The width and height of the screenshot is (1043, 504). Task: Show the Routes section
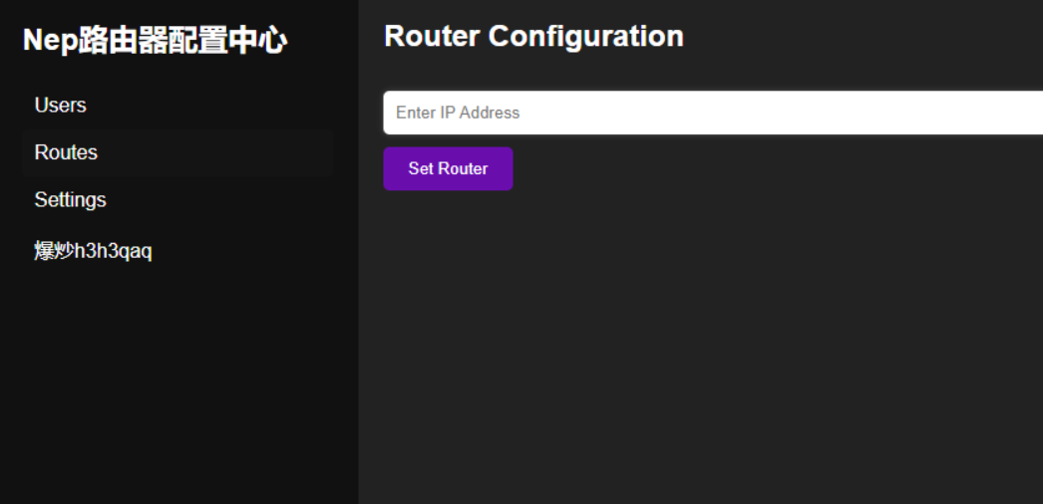point(66,152)
